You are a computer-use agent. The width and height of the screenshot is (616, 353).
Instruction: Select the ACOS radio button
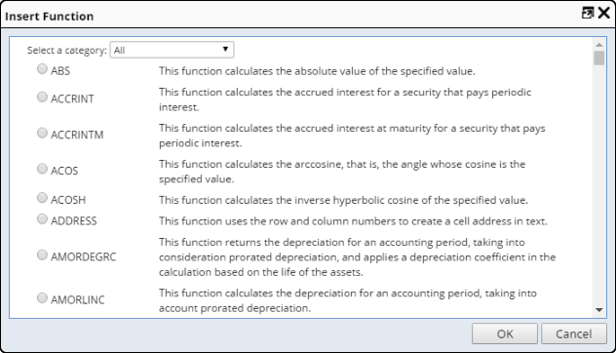pos(42,169)
